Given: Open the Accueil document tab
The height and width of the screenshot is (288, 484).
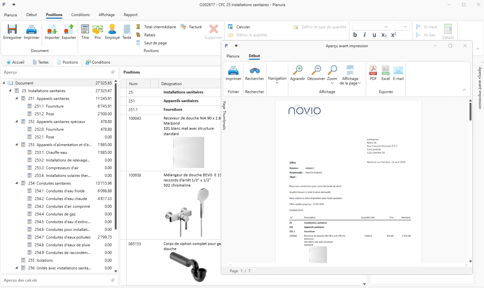Looking at the screenshot, I should 15,62.
